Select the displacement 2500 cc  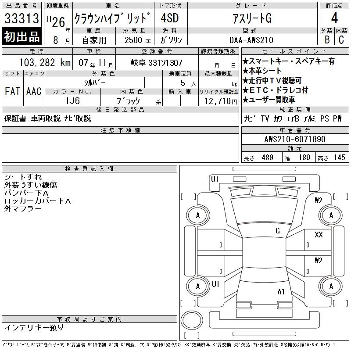point(137,40)
